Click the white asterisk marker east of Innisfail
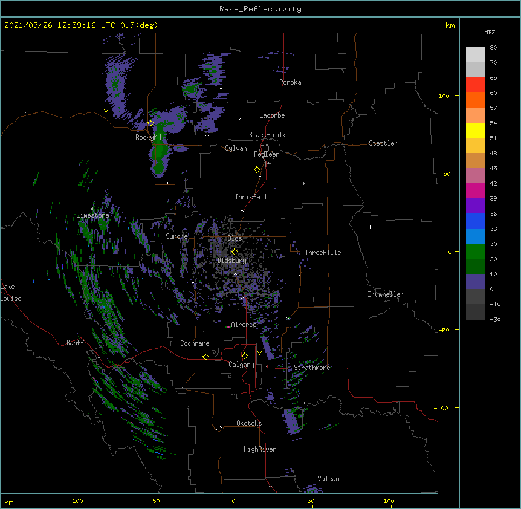 [x=303, y=183]
